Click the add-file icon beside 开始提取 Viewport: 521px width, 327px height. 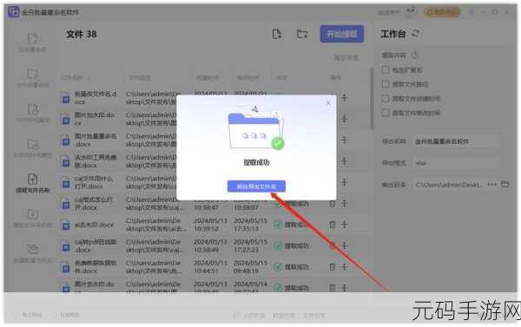(277, 34)
